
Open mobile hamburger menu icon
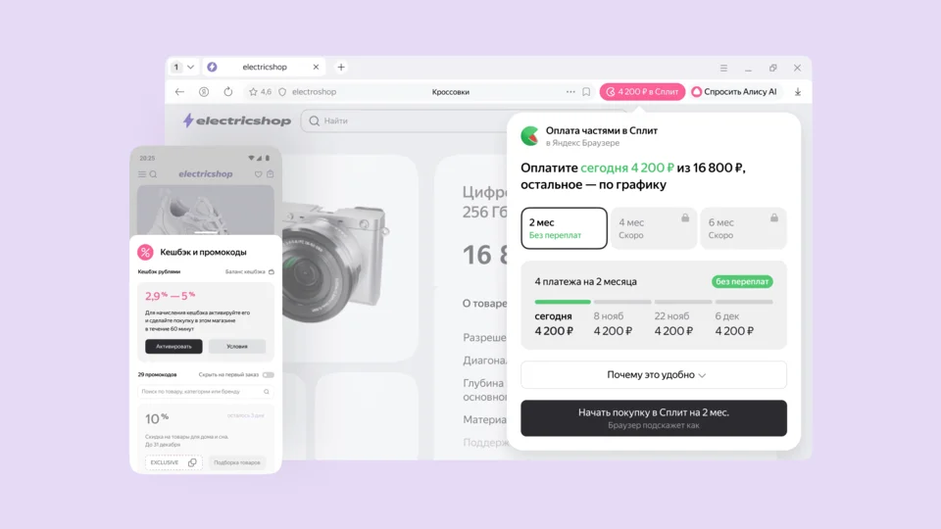point(142,174)
